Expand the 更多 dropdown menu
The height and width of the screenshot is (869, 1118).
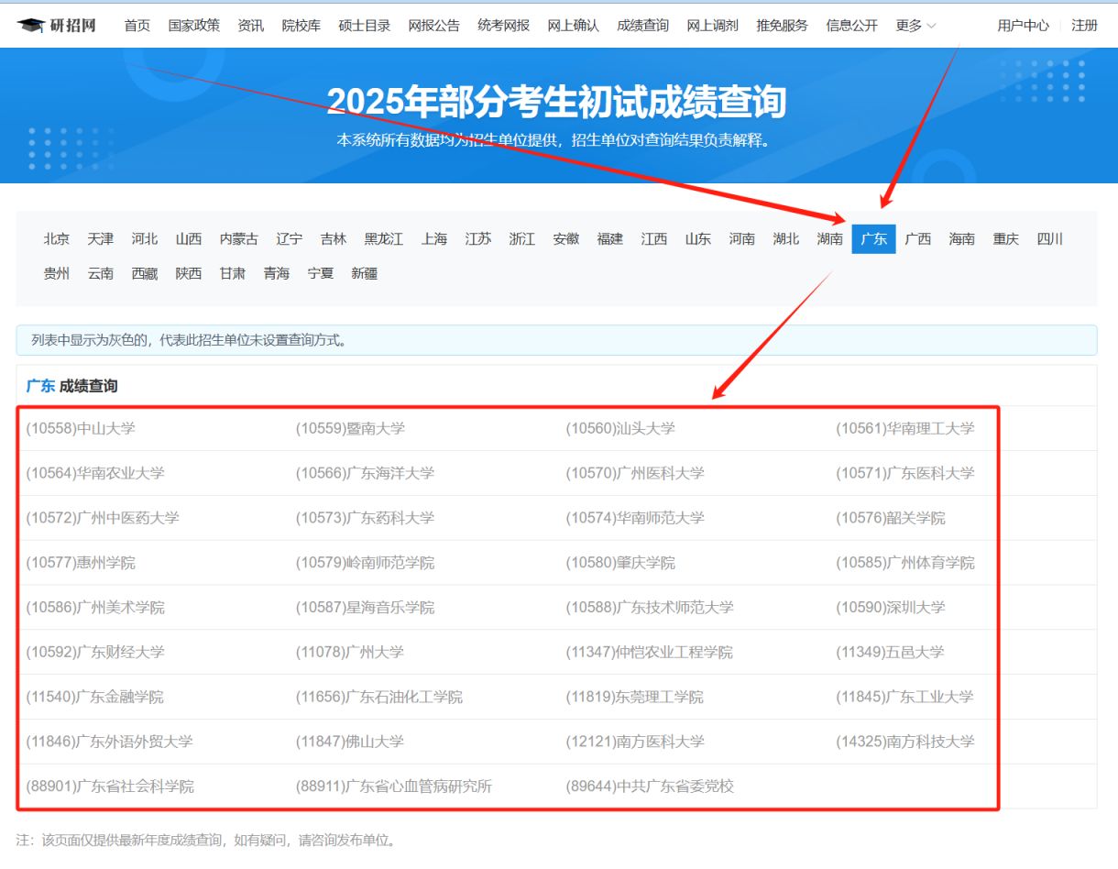[916, 26]
